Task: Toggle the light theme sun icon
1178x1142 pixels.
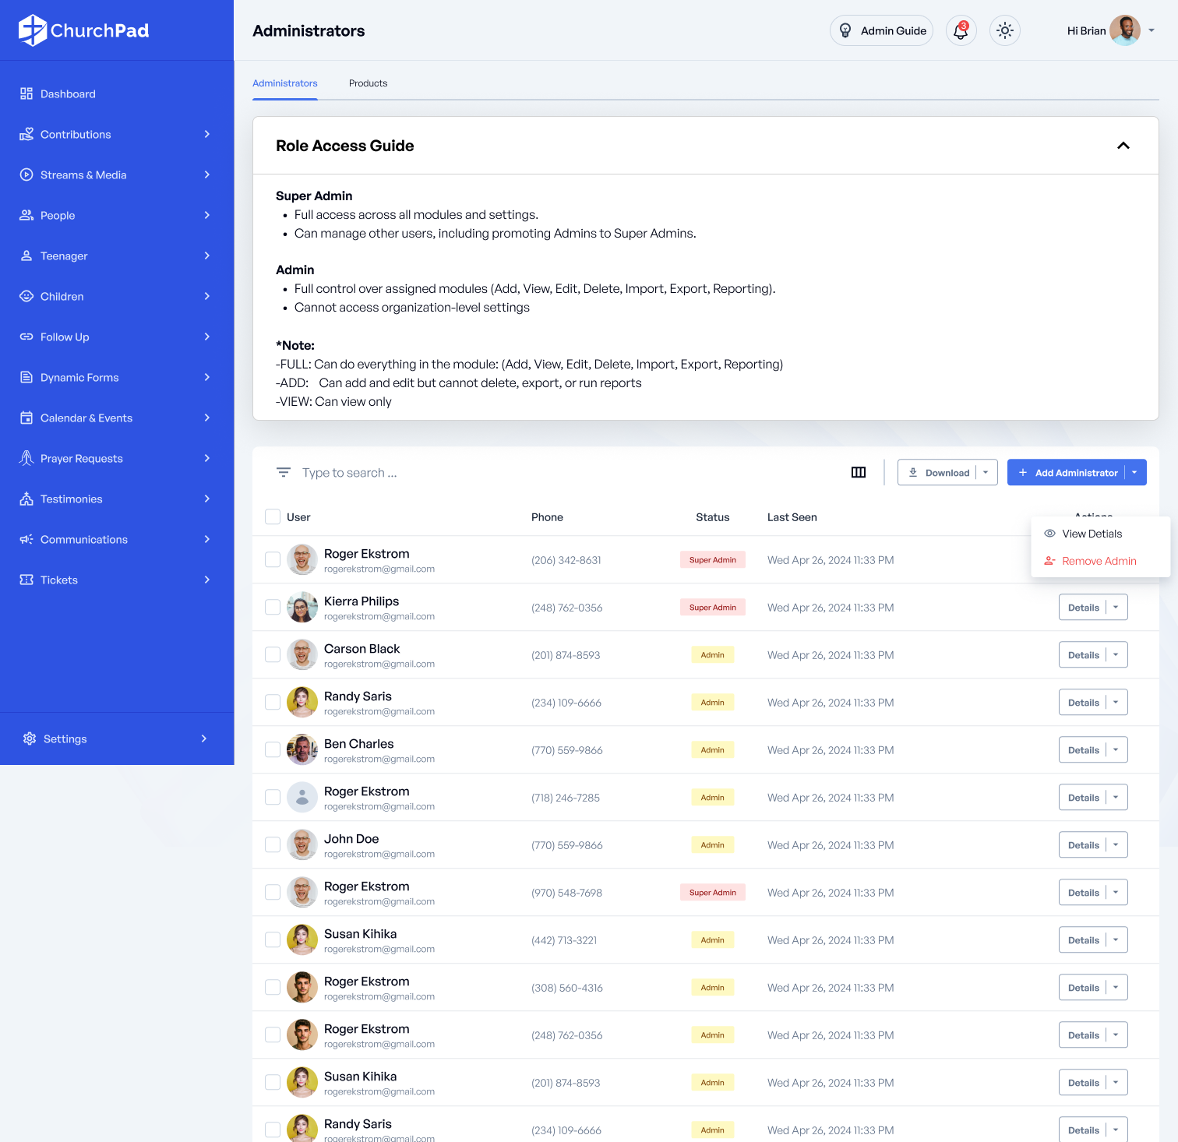Action: [x=1004, y=31]
